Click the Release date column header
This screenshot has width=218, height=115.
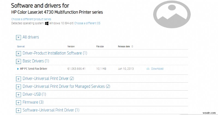[x=124, y=46]
